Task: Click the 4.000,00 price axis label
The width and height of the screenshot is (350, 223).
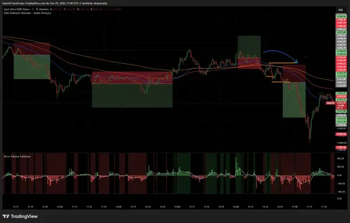Action: (x=342, y=143)
